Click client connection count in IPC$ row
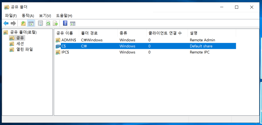 149,52
